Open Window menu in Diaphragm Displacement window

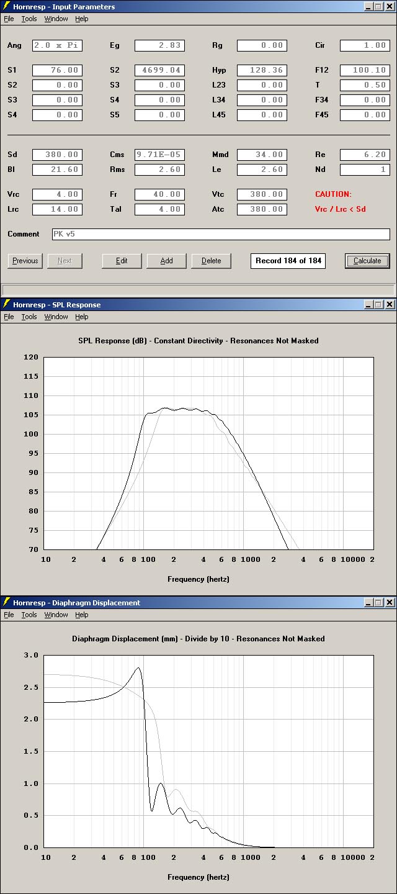[56, 615]
